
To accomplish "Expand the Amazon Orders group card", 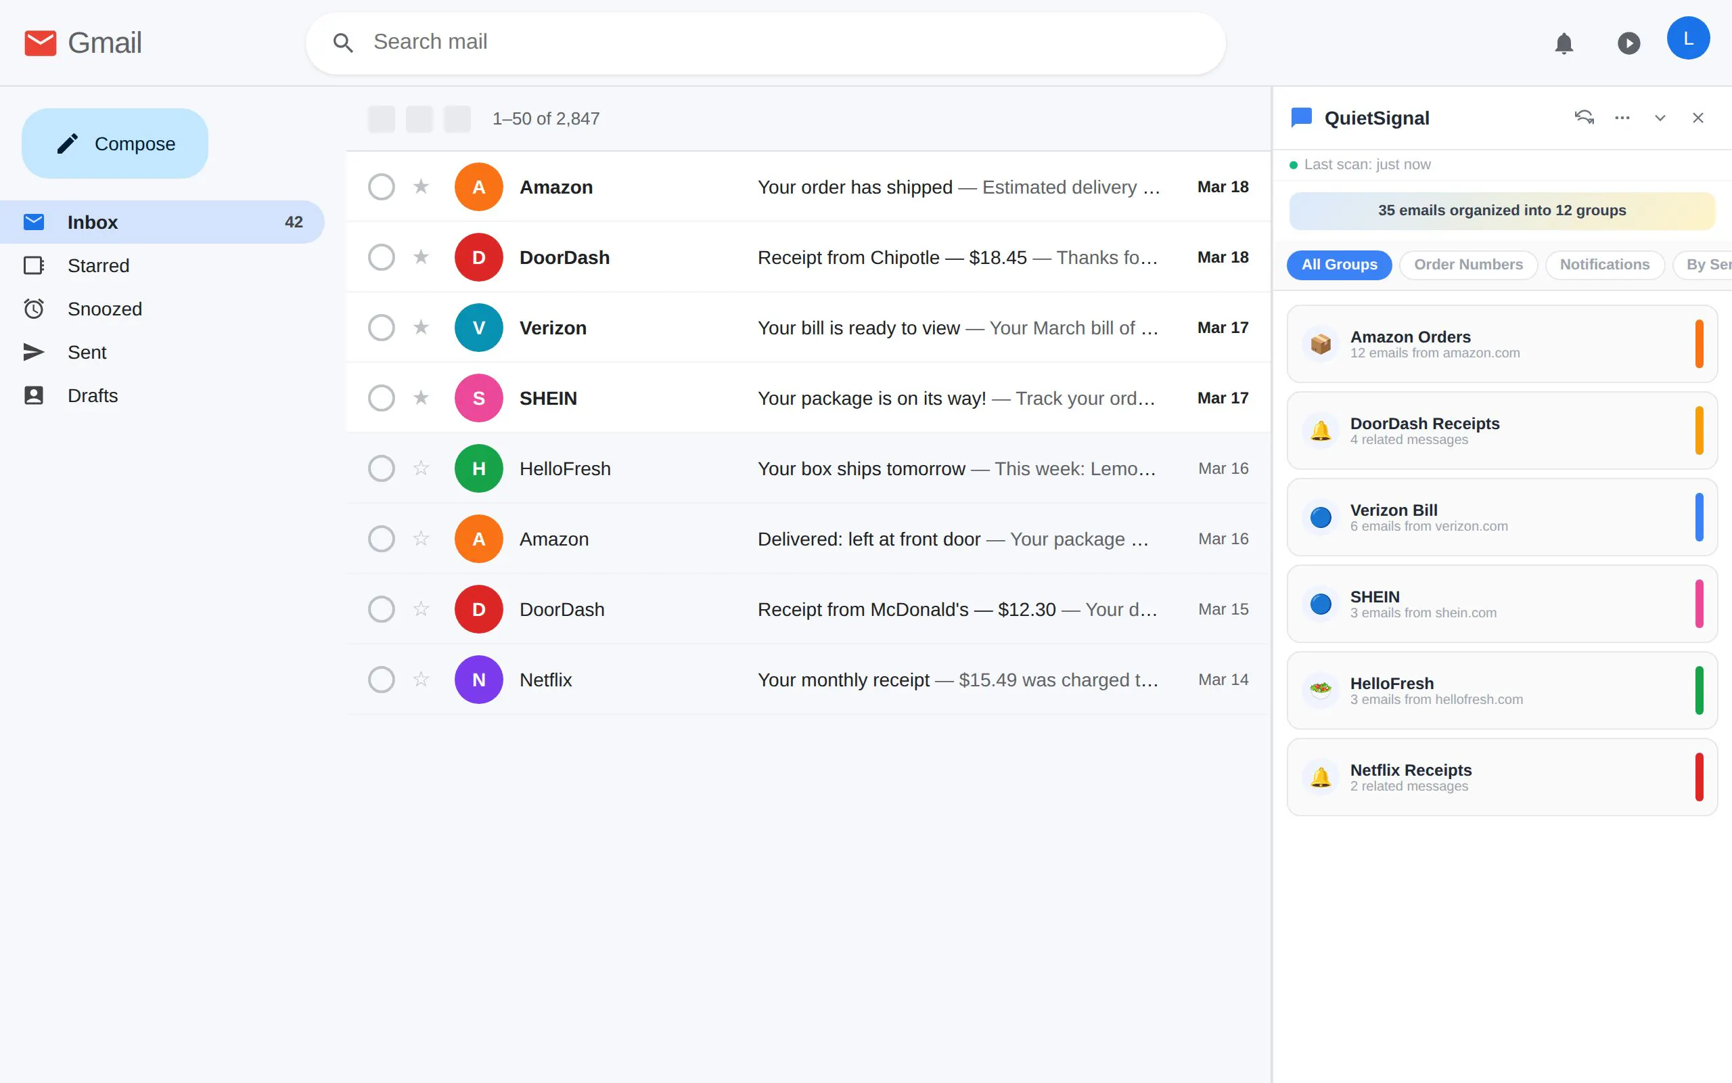I will point(1501,345).
